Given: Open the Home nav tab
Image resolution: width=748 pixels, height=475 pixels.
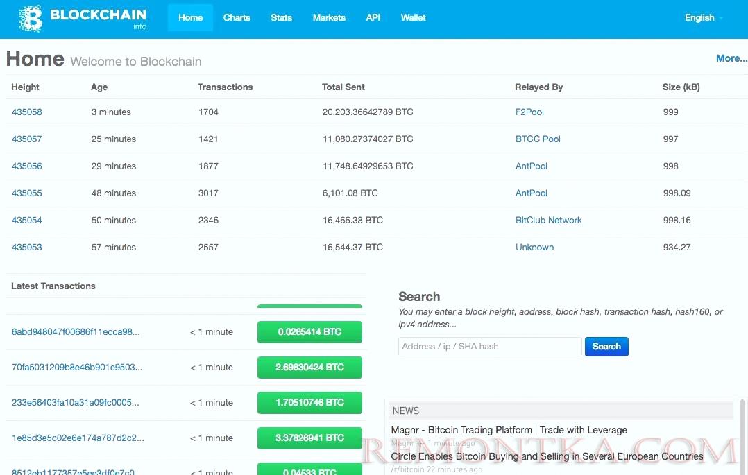Looking at the screenshot, I should click(190, 17).
